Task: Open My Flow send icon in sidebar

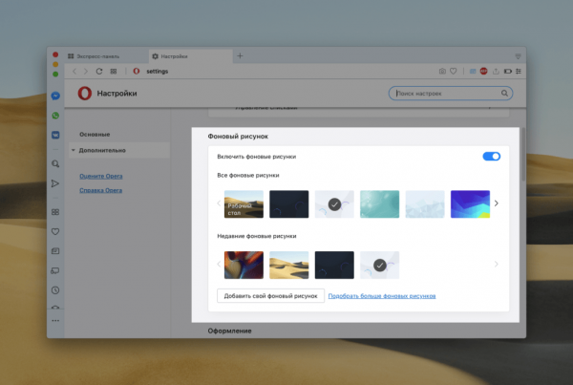Action: coord(55,183)
